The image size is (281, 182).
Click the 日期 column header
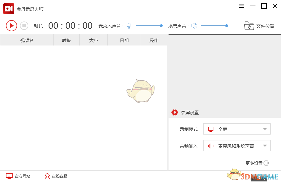click(x=124, y=40)
